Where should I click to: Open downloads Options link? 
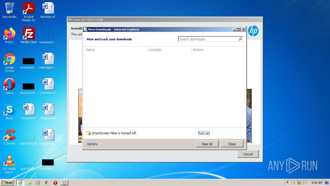tap(92, 144)
